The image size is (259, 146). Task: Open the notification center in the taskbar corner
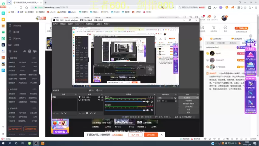255,143
